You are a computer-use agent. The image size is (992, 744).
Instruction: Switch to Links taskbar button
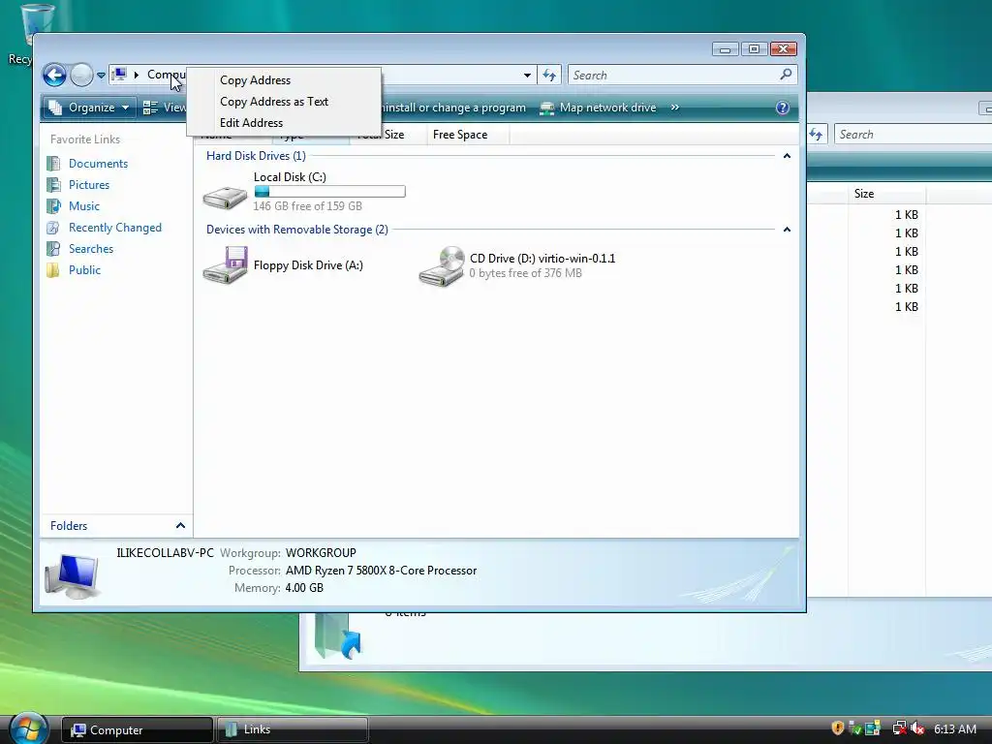coord(293,729)
